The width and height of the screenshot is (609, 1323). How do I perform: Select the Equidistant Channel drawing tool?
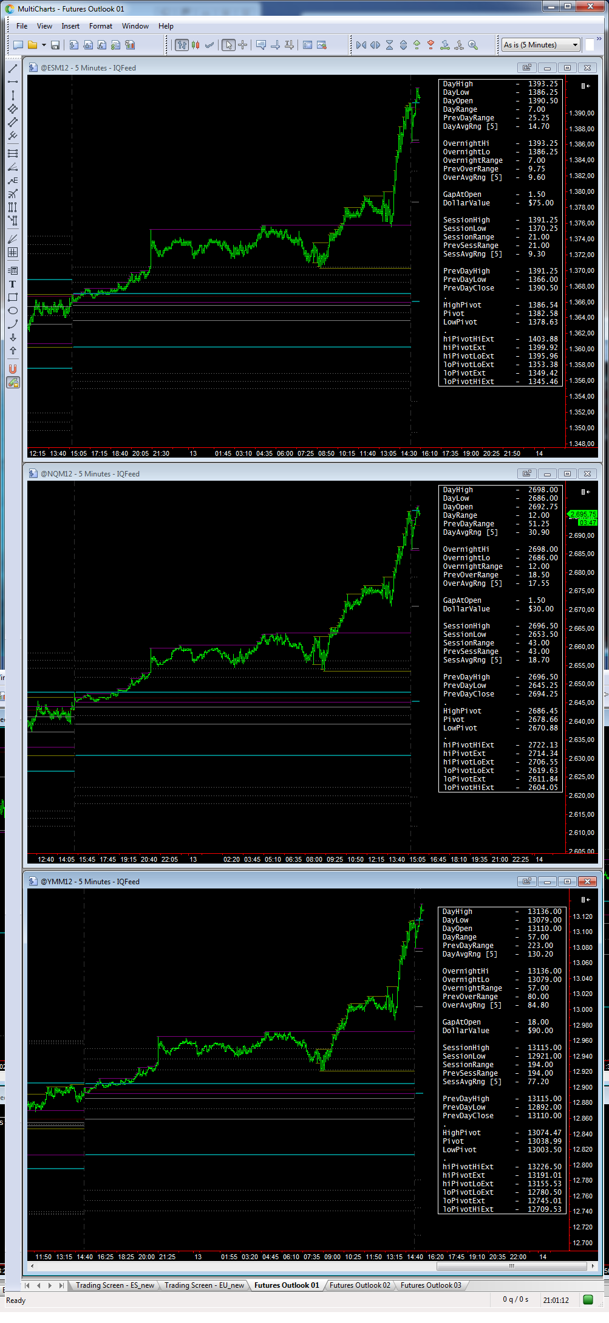(x=13, y=122)
